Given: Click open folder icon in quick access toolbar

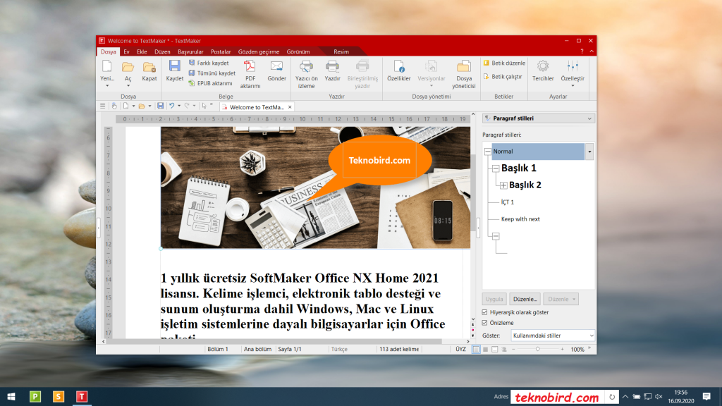Looking at the screenshot, I should (x=142, y=106).
